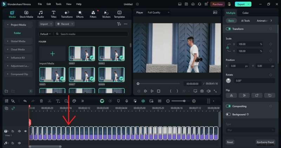Click the Scale X value field
Image resolution: width=281 pixels, height=148 pixels.
click(x=250, y=44)
